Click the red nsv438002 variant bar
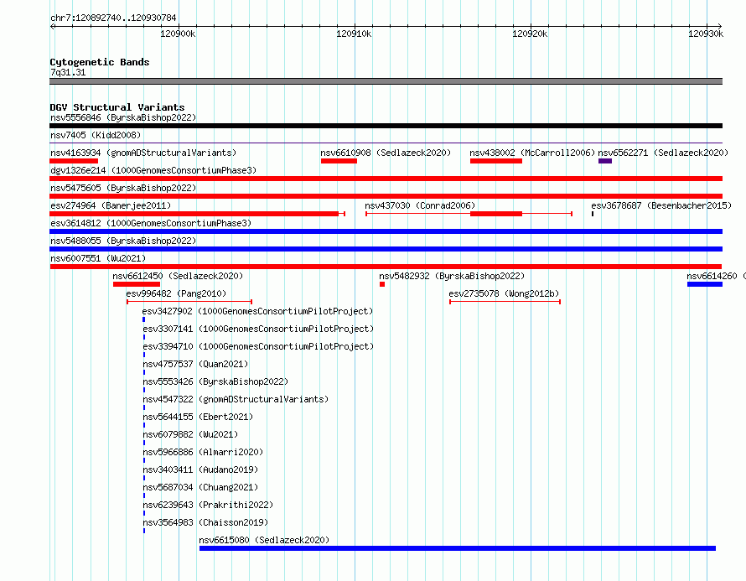Image resolution: width=746 pixels, height=581 pixels. pos(495,161)
